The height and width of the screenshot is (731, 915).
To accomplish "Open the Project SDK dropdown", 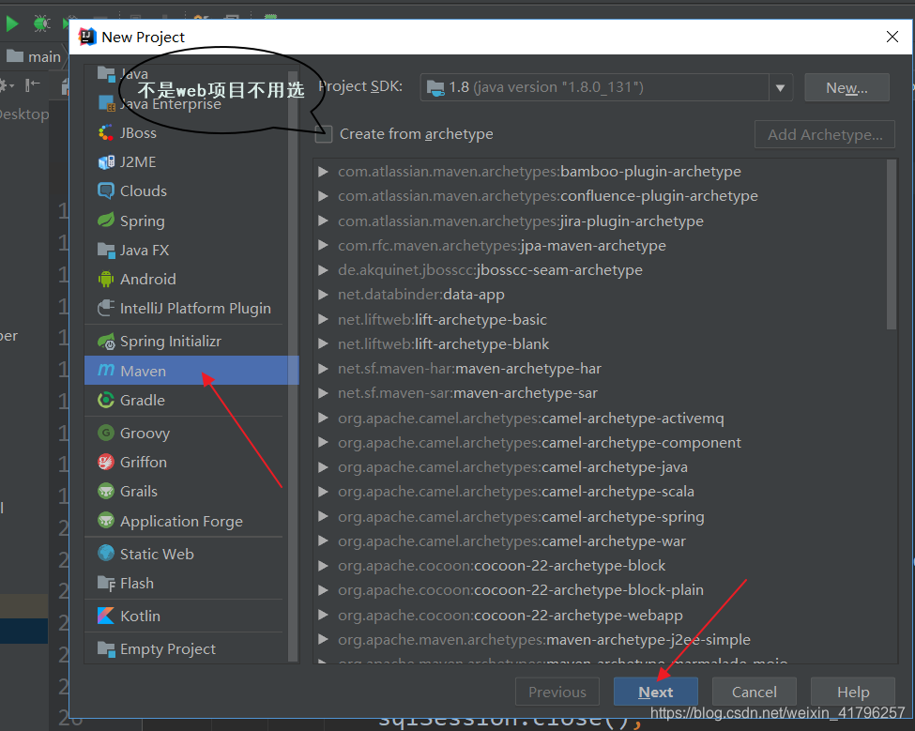I will point(780,88).
